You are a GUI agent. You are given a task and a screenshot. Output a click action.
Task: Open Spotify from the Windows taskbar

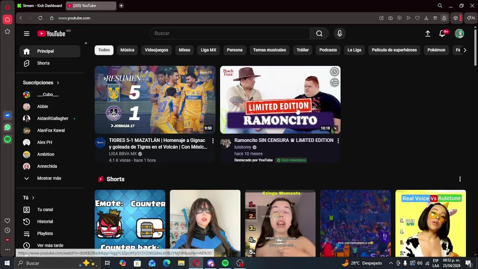pyautogui.click(x=225, y=263)
